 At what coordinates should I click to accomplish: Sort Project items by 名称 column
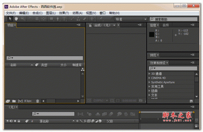[x=13, y=65]
